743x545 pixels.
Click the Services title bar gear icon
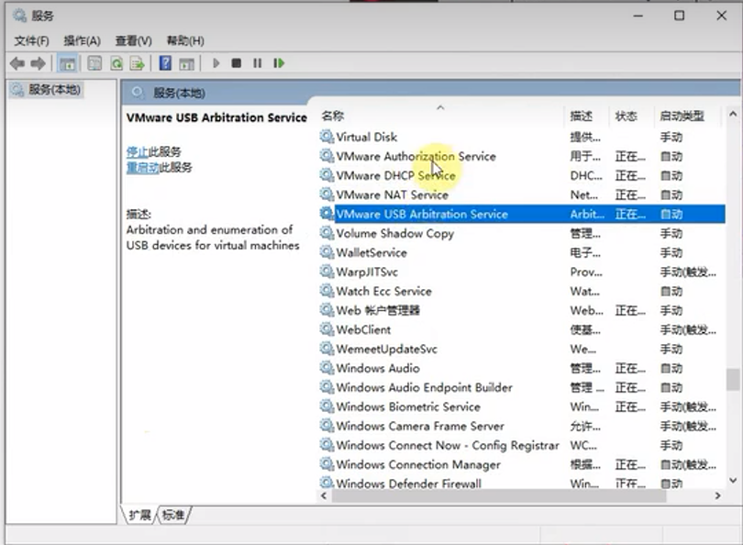19,16
